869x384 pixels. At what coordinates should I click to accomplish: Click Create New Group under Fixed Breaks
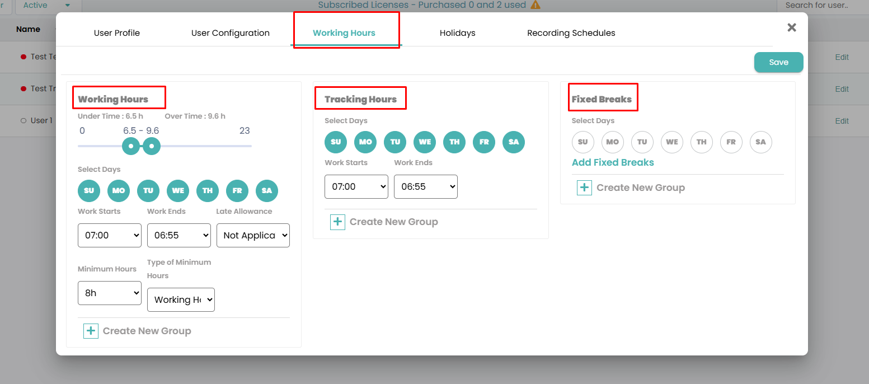click(x=641, y=188)
